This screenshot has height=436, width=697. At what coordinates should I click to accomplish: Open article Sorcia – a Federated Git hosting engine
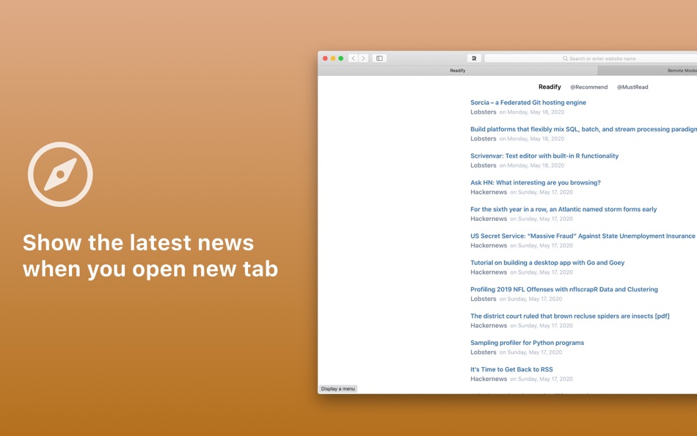tap(528, 102)
